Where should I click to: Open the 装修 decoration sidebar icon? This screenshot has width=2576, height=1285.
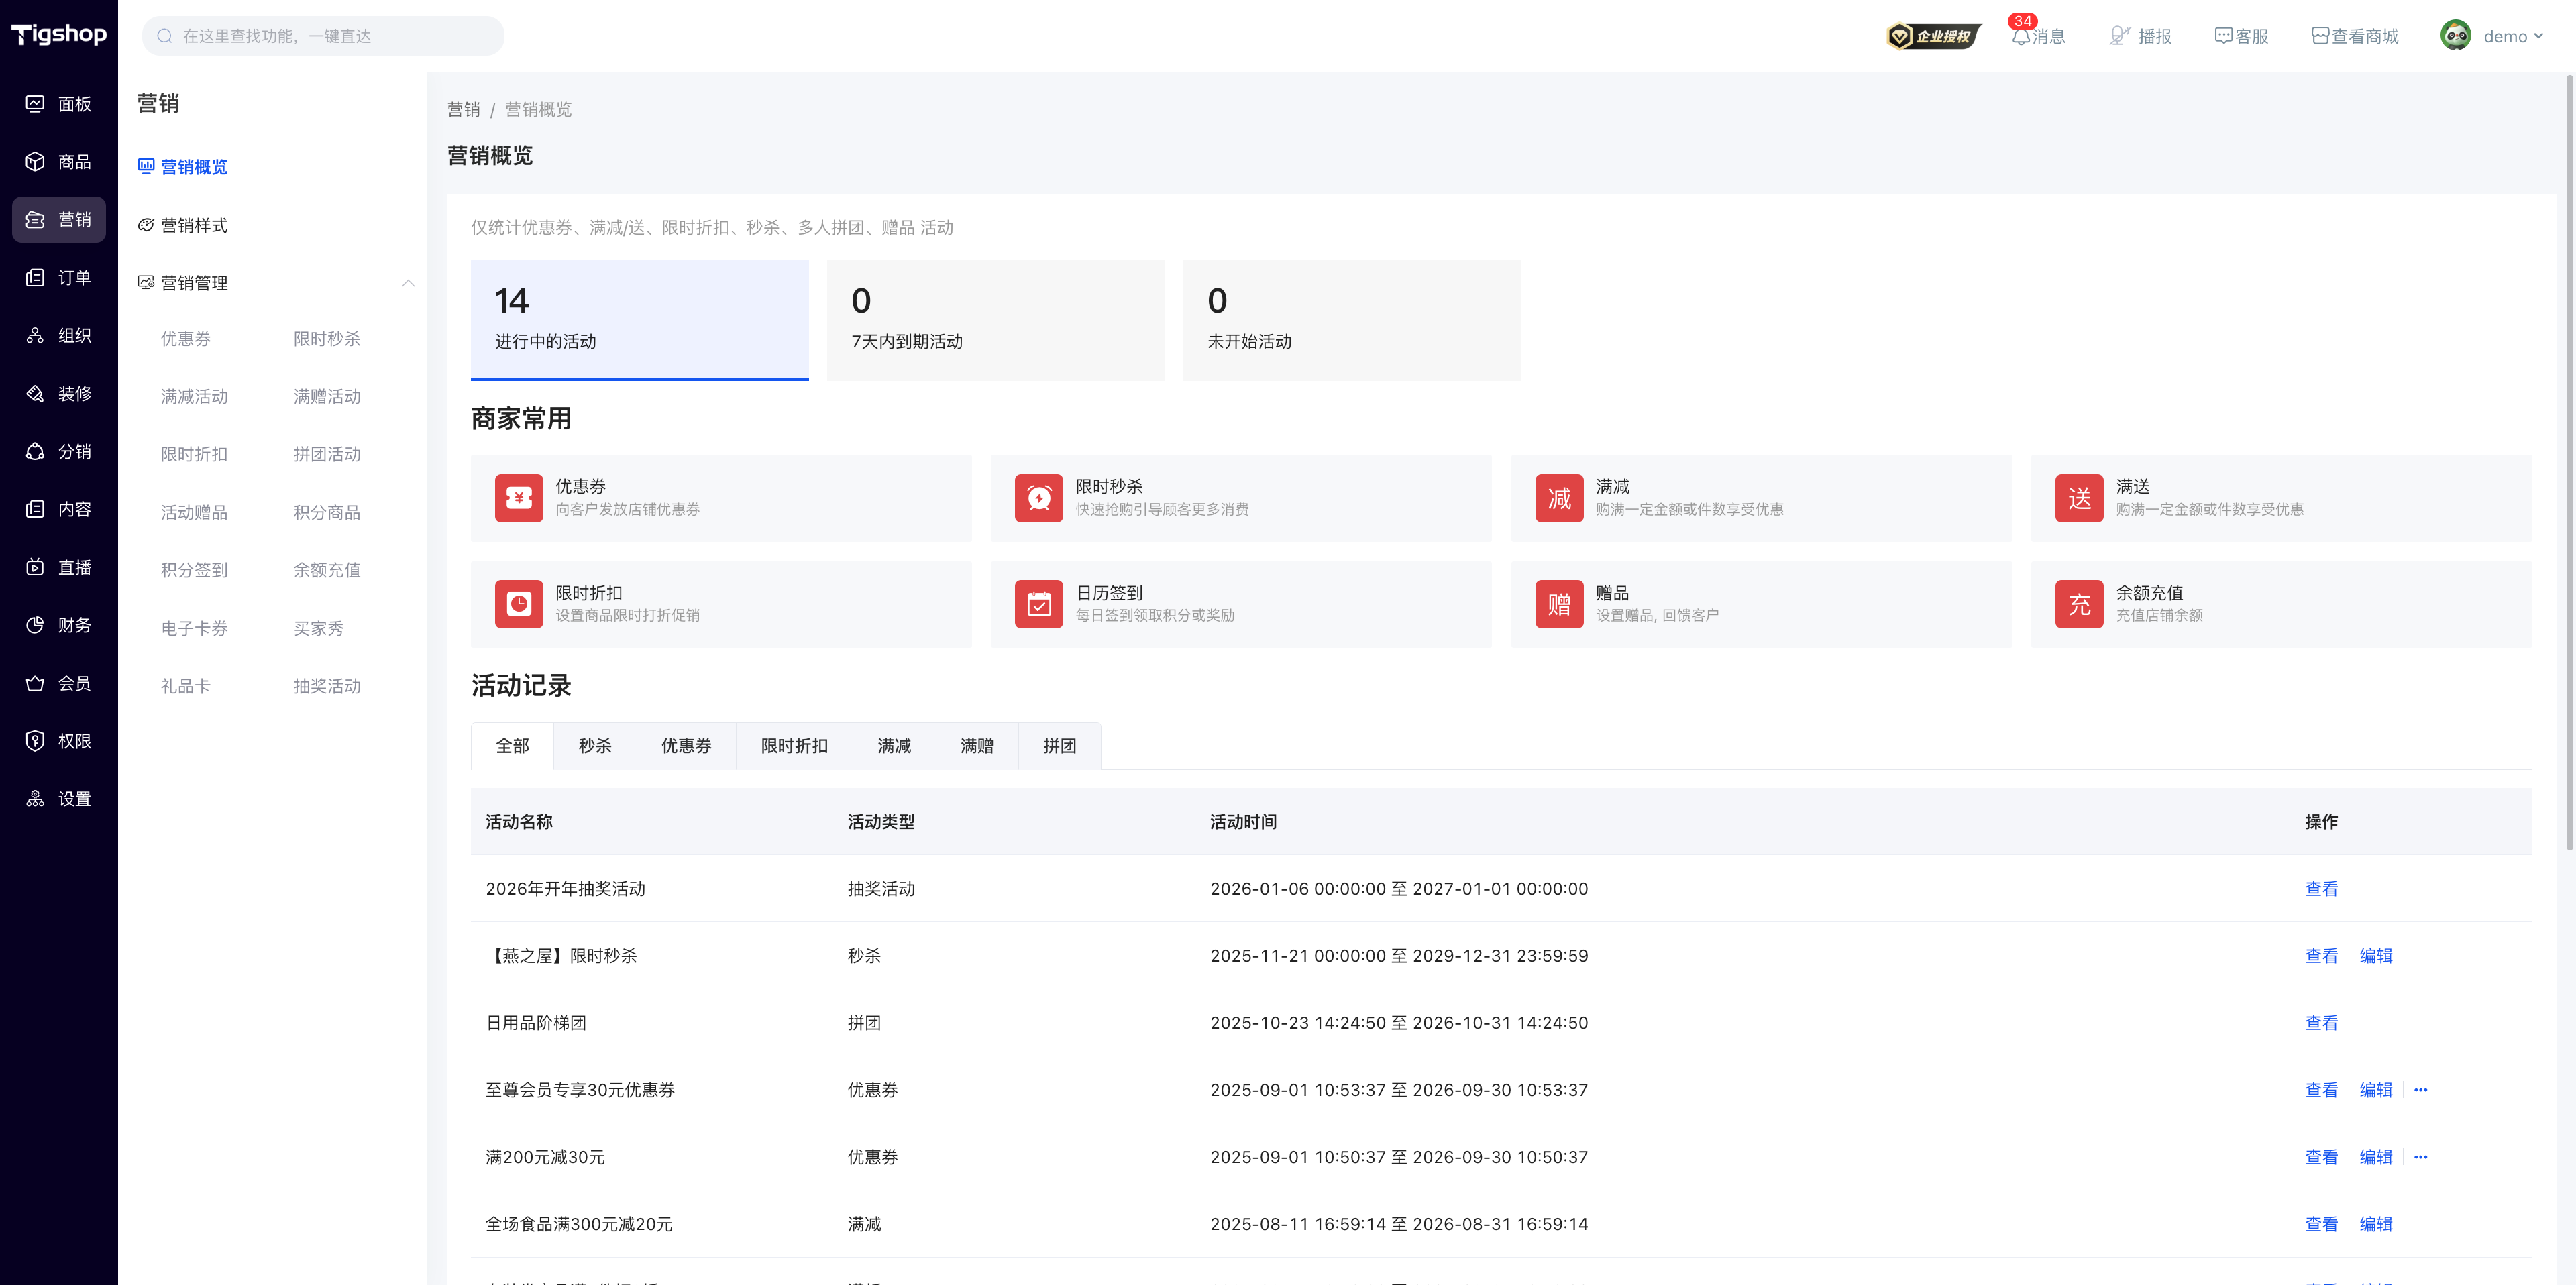point(35,394)
